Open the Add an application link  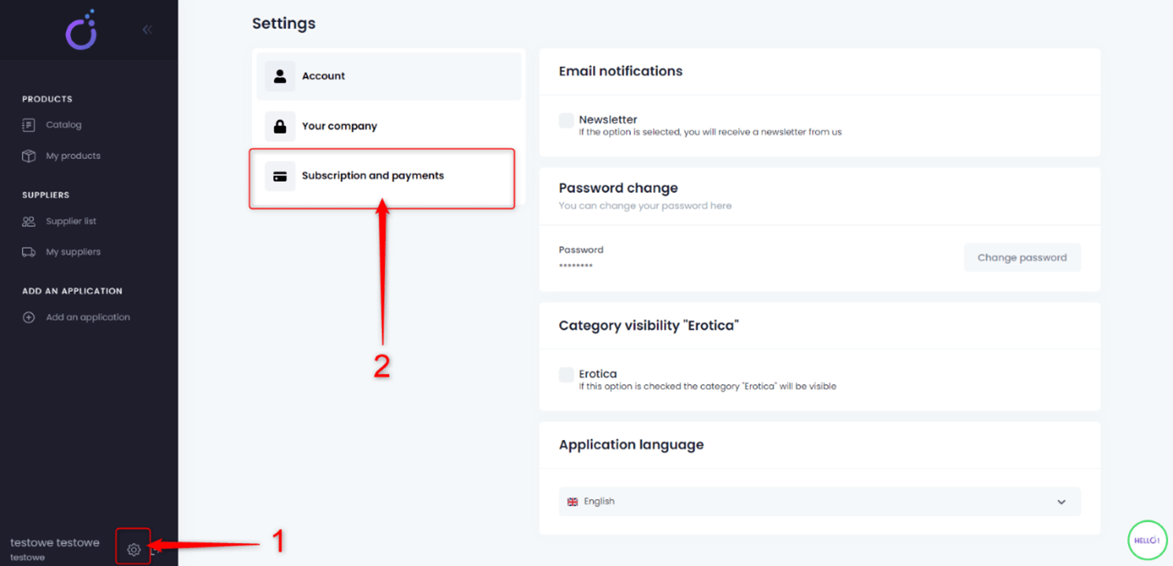click(88, 317)
